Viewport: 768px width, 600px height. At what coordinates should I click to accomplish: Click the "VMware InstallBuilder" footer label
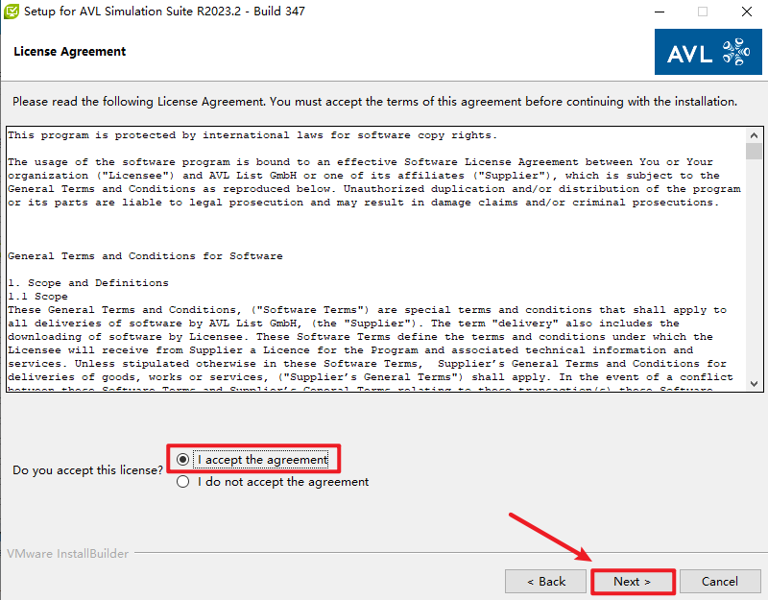click(68, 554)
